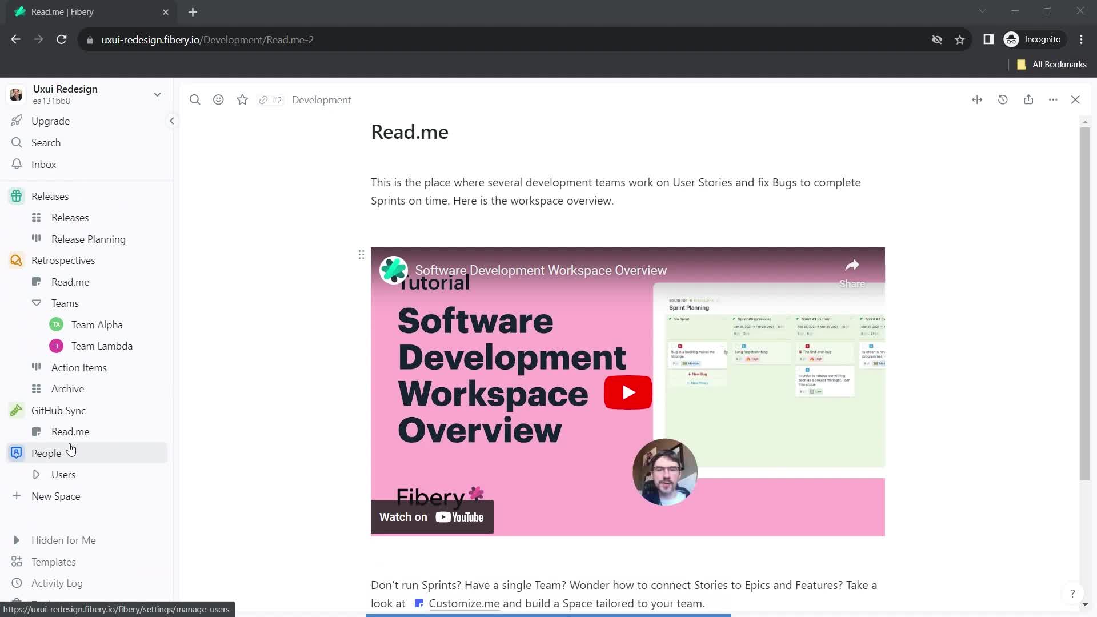Reload the current page
This screenshot has height=617, width=1097.
tap(62, 39)
